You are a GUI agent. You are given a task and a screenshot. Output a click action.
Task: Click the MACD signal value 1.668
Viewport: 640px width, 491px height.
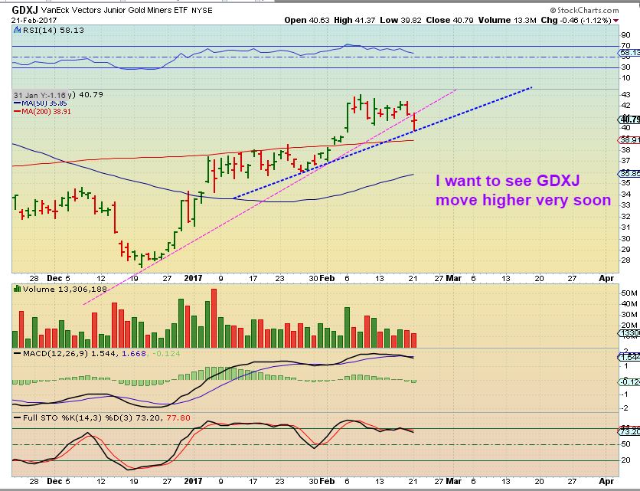point(133,353)
